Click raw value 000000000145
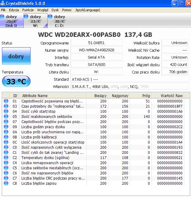Image resolution: width=191 pixels, height=198 pixels. [x=170, y=178]
